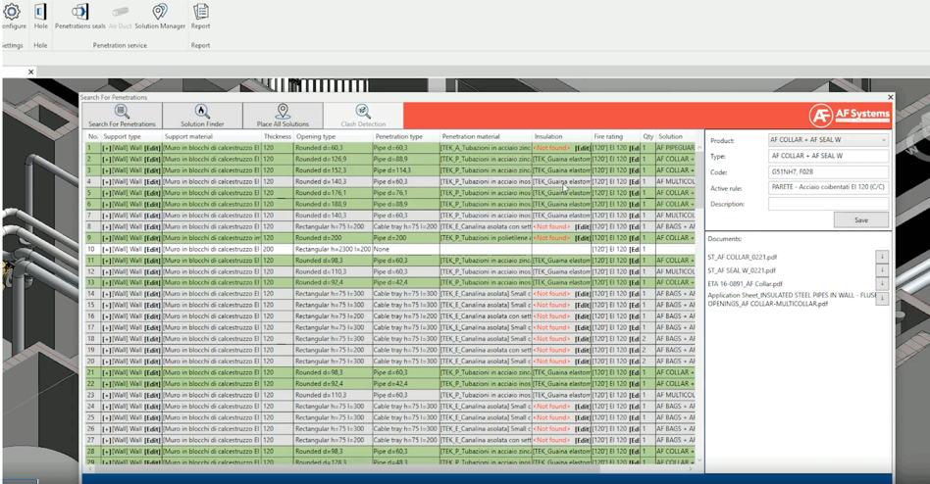This screenshot has width=930, height=484.
Task: Click the Clash Detection button
Action: tap(363, 116)
